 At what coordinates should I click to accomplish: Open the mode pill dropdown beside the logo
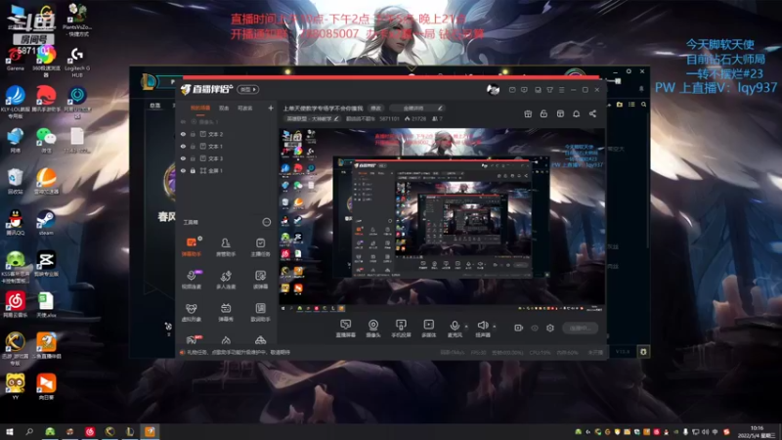click(248, 89)
